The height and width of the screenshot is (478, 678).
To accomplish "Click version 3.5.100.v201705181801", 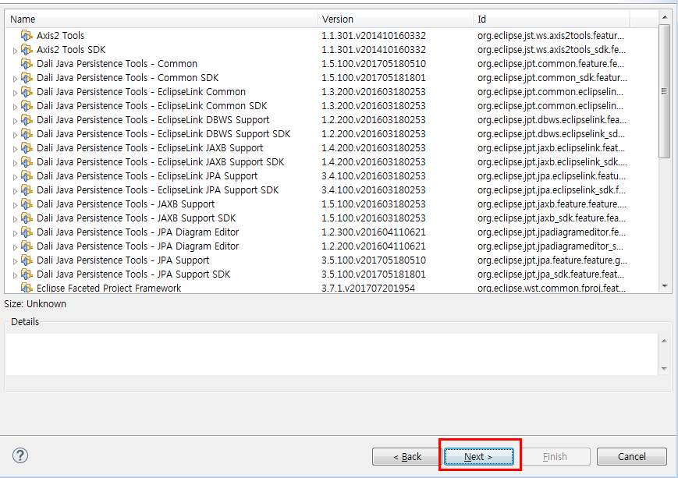I will (x=374, y=274).
